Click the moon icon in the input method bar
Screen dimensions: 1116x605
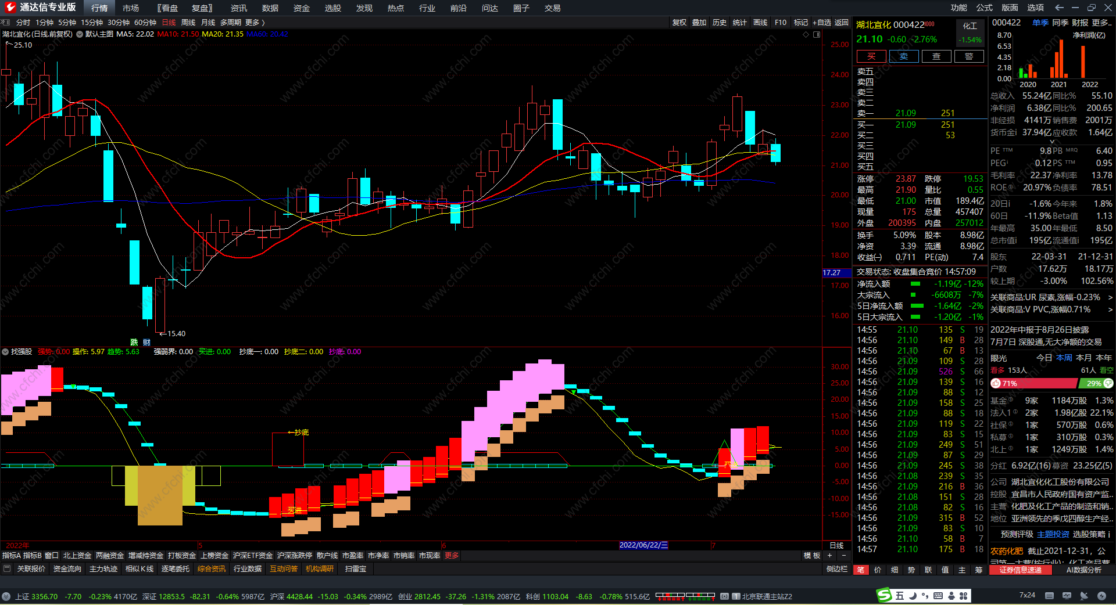913,596
